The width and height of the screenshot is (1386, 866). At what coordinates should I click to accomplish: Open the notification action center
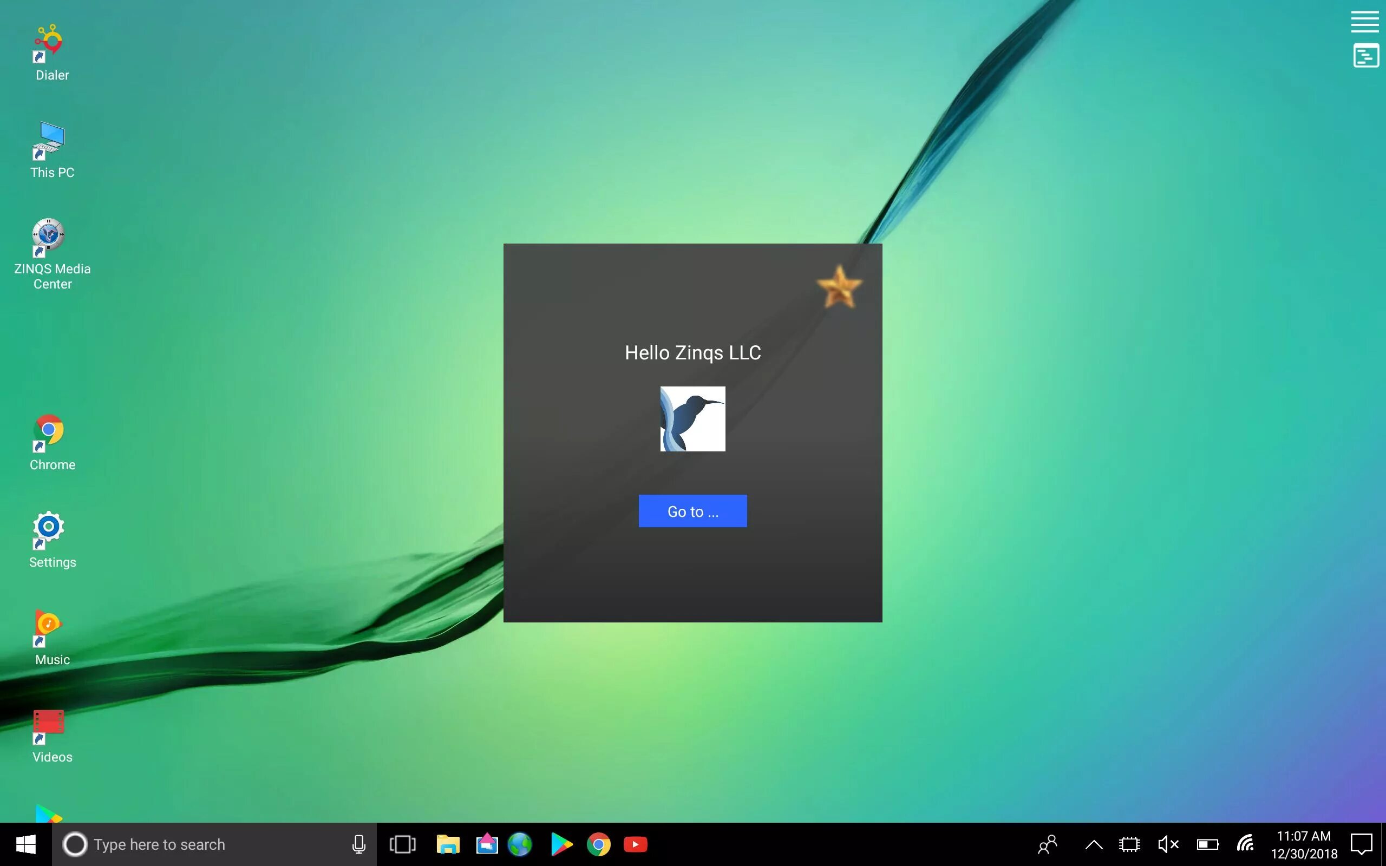click(1361, 844)
